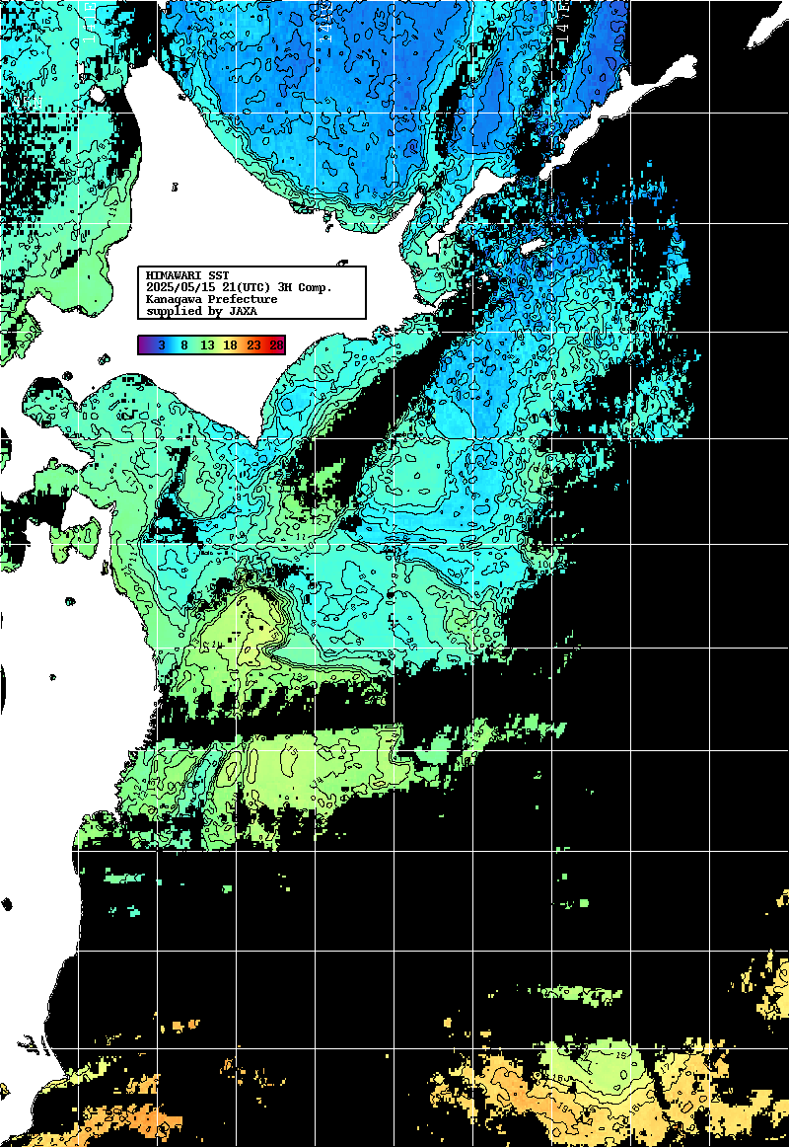789x1147 pixels.
Task: Click the 3 label on the temperature color bar
Action: click(x=162, y=344)
